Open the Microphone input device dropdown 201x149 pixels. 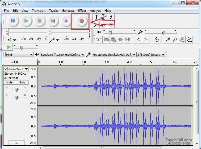tap(114, 55)
